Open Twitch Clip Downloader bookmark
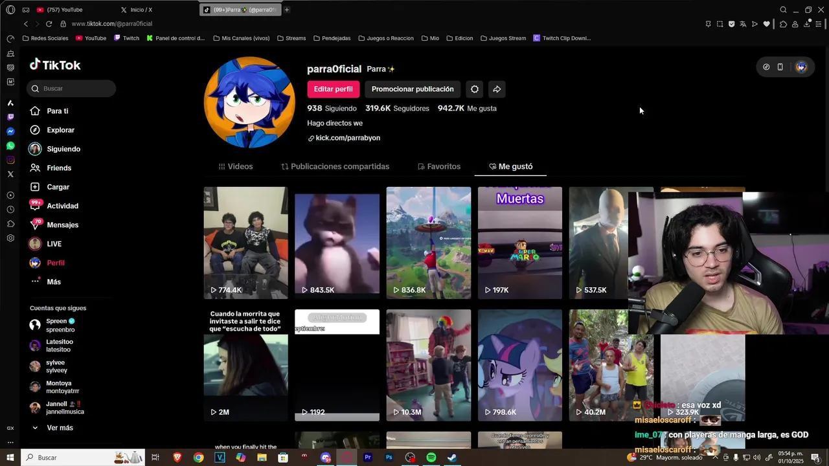 point(562,38)
